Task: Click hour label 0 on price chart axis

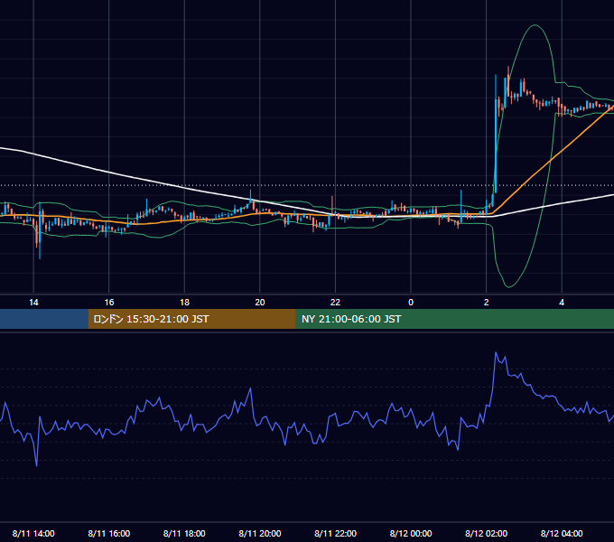Action: click(411, 302)
